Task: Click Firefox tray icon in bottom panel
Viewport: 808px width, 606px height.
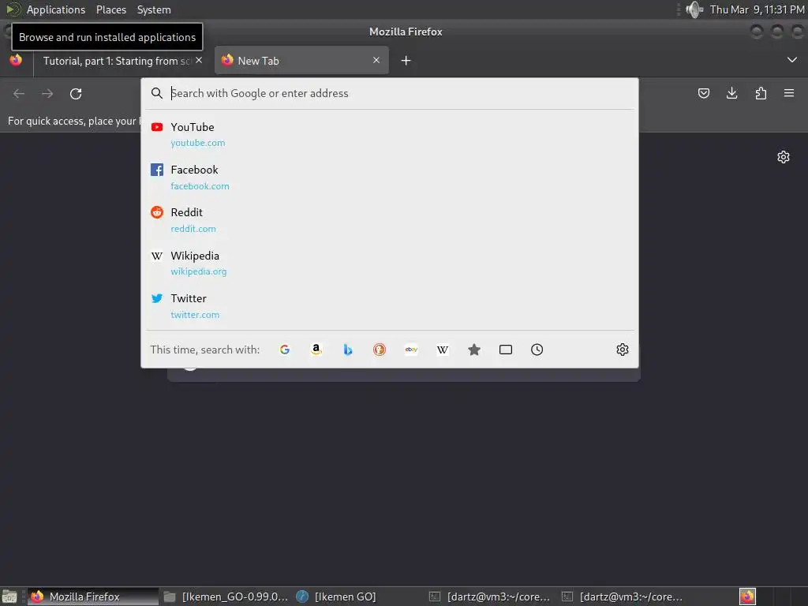Action: click(748, 597)
